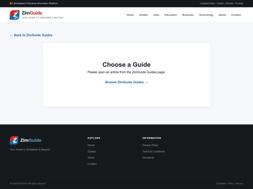Click 'Zimbabwe's Practical Information Platform' text
The image size is (253, 189).
(36, 3)
